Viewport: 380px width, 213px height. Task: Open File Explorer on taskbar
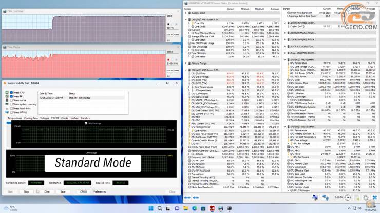click(186, 208)
